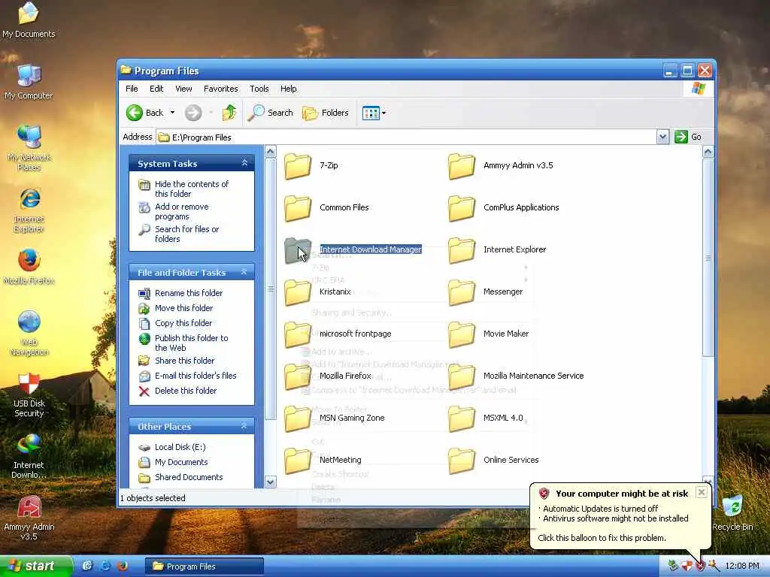Viewport: 770px width, 577px height.
Task: Click the Firefox quick launch icon
Action: pyautogui.click(x=123, y=566)
